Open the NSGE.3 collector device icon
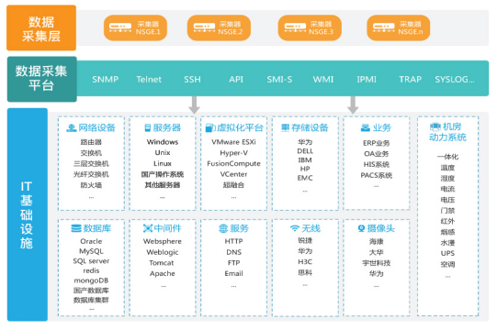 (x=295, y=27)
